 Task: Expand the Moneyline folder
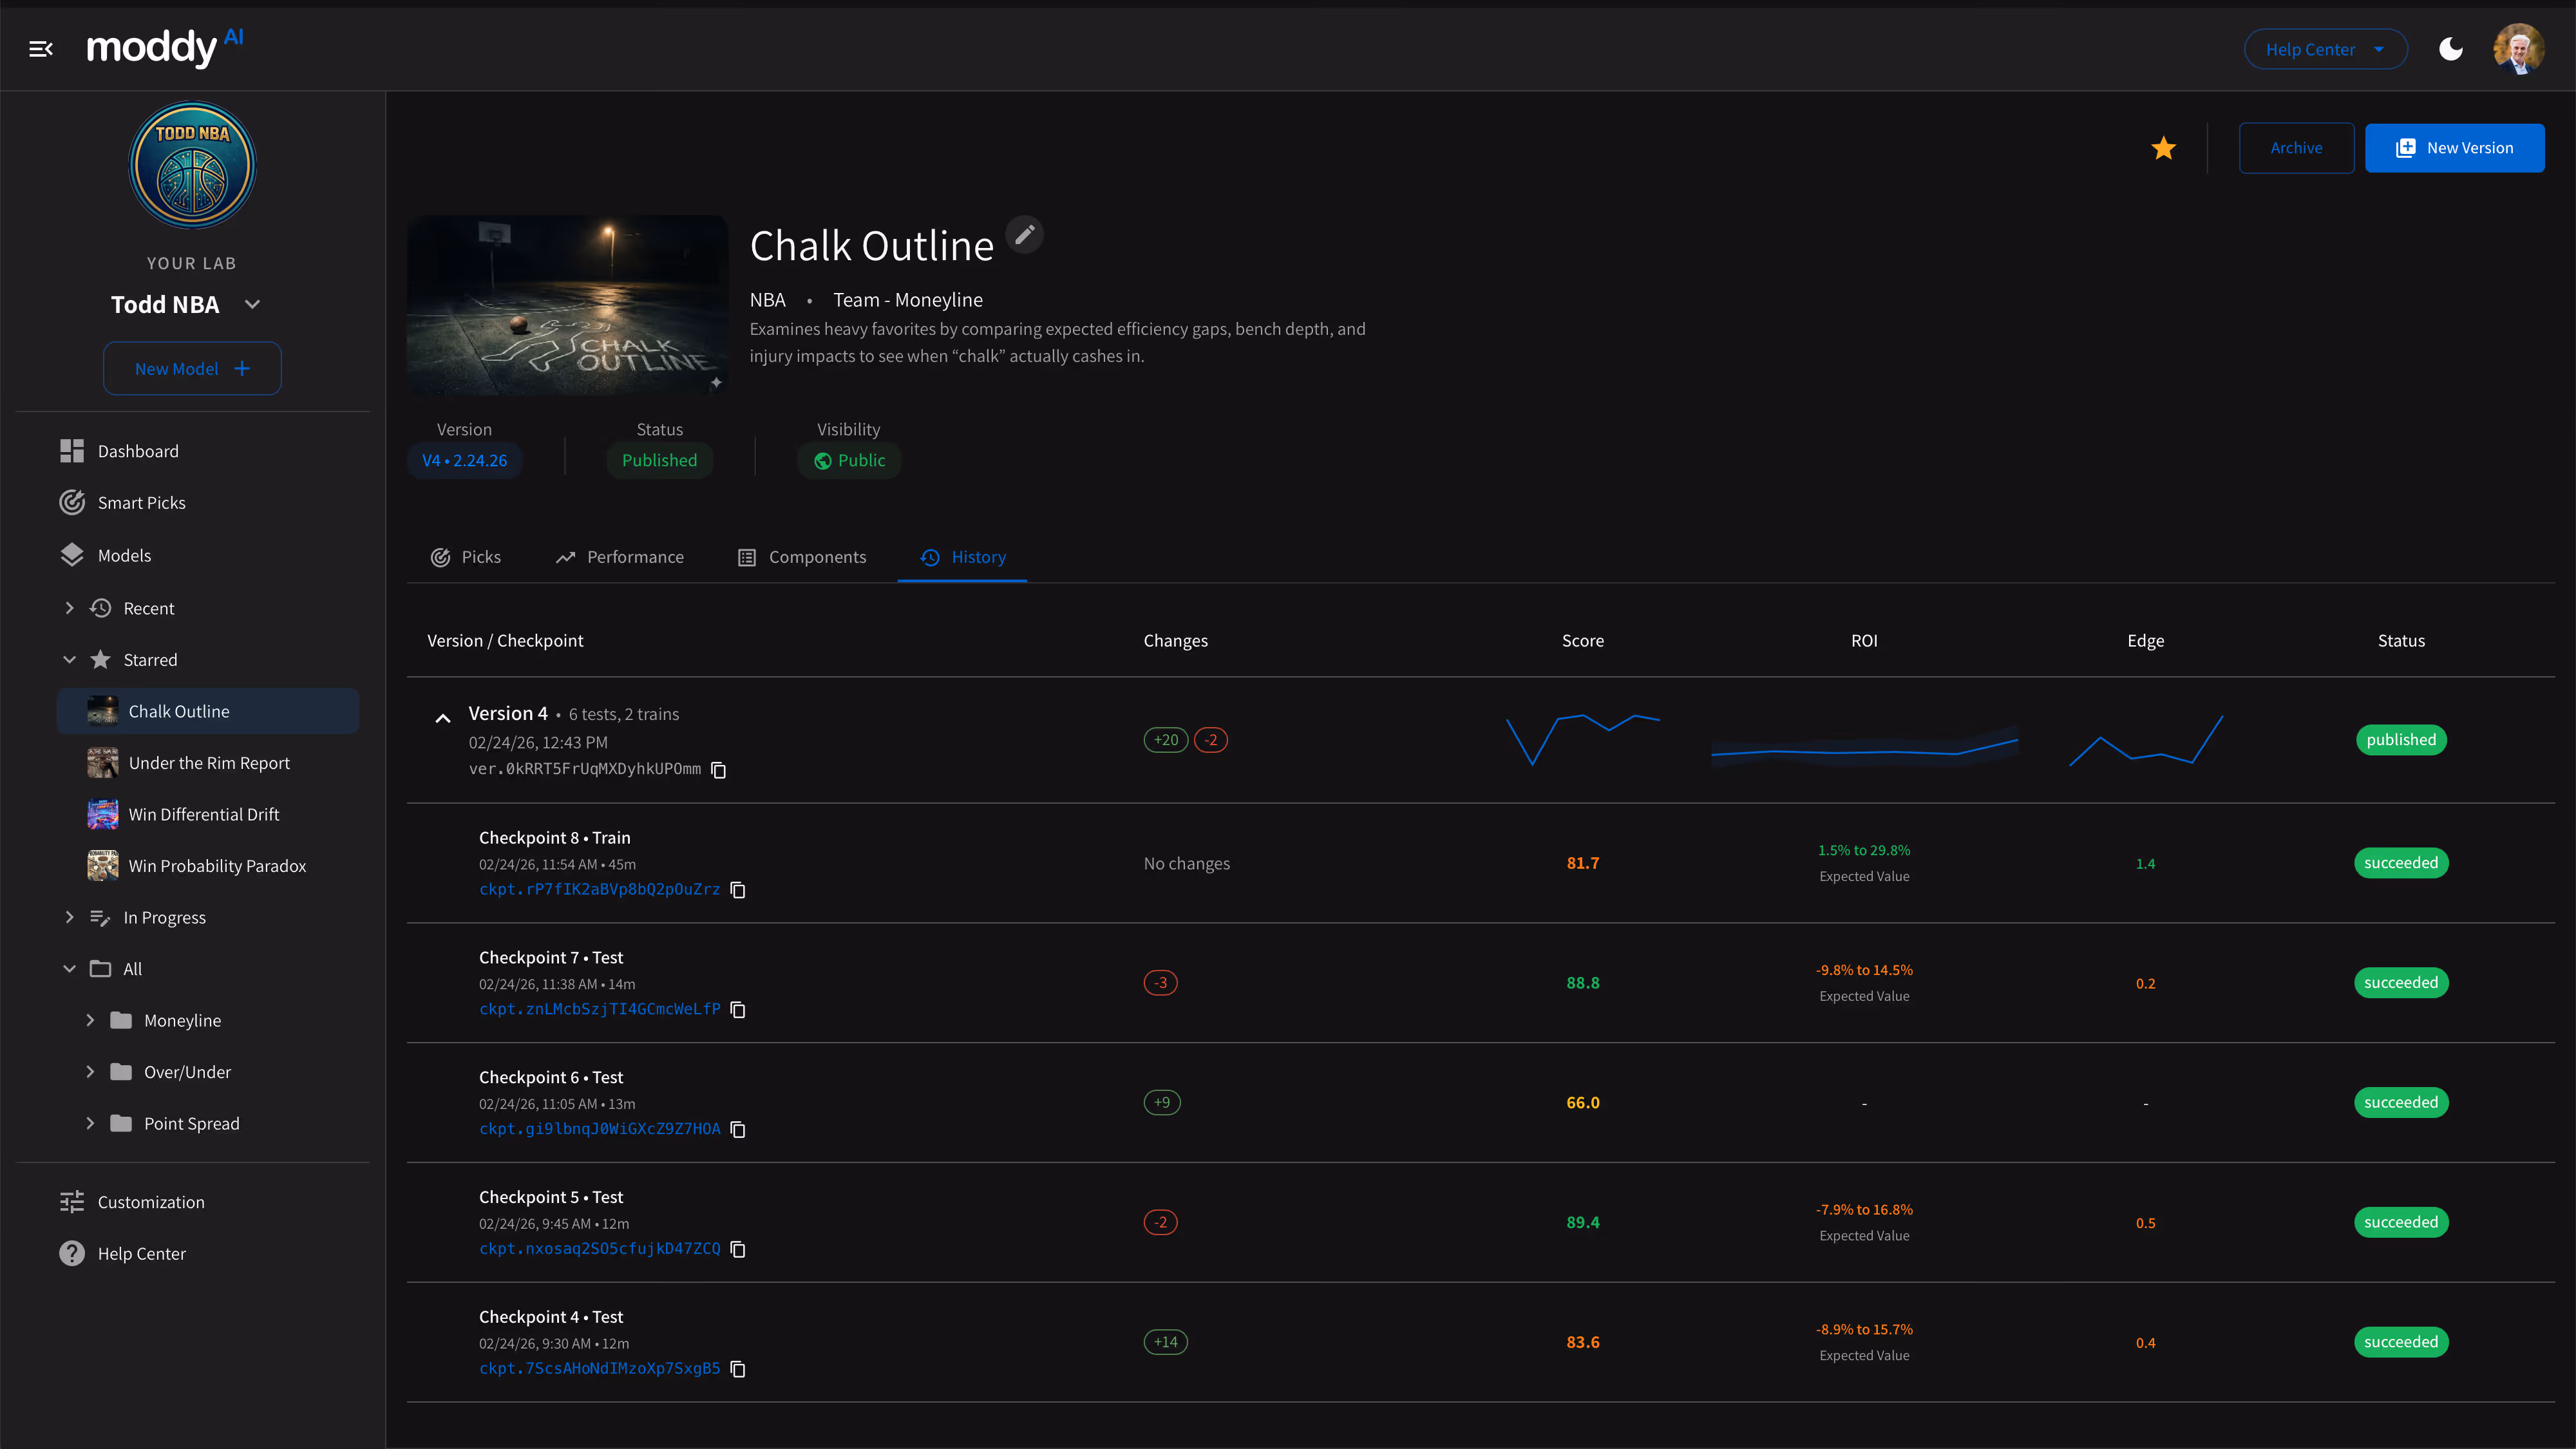coord(90,1020)
